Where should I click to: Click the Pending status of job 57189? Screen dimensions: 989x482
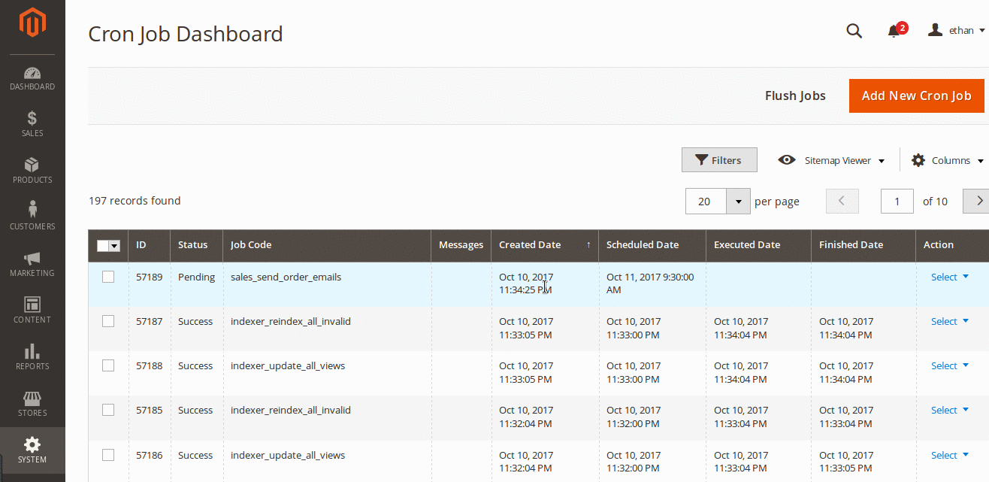(x=196, y=277)
